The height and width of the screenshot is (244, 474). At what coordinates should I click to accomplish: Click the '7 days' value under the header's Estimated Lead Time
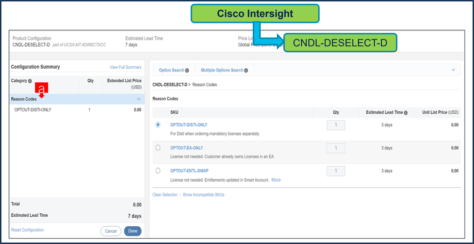[131, 45]
